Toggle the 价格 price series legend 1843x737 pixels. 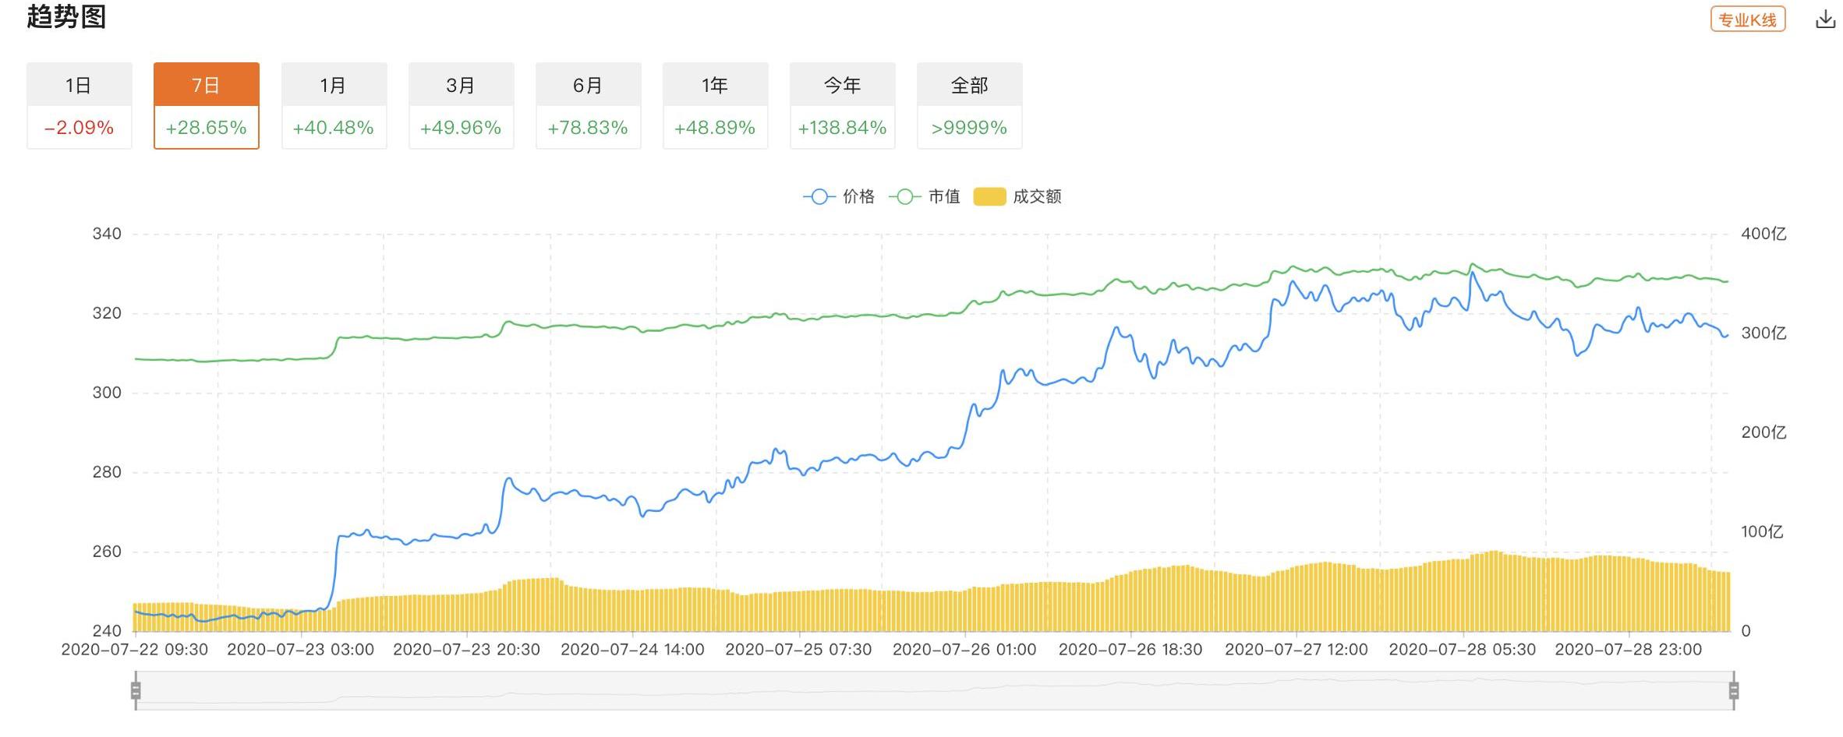tap(858, 197)
